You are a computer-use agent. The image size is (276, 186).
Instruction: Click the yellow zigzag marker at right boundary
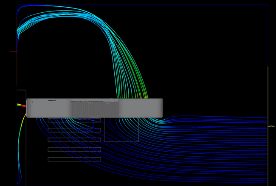(x=271, y=126)
